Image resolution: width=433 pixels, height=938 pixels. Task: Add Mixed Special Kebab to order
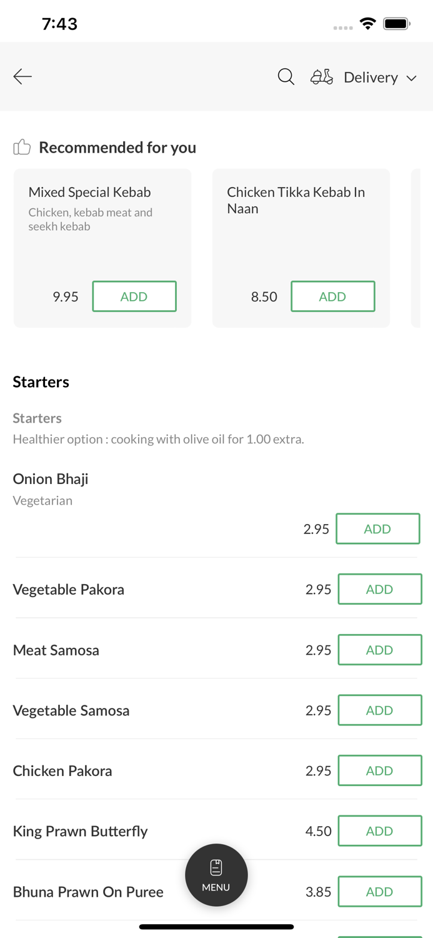(x=134, y=296)
